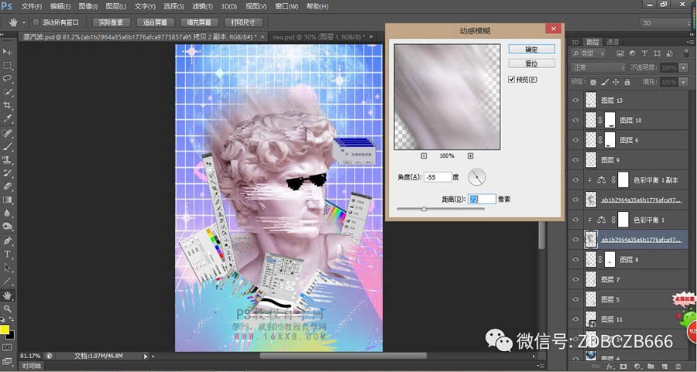Open the Hand tool preset picker arrow
The image size is (697, 372).
pos(23,22)
